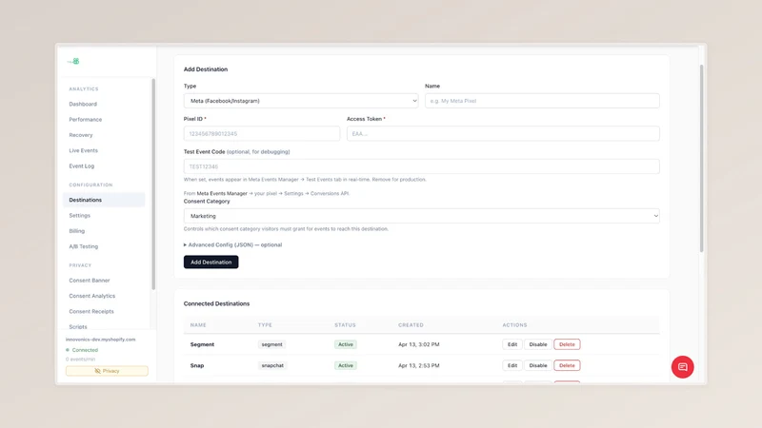Image resolution: width=762 pixels, height=428 pixels.
Task: Open the Event Log
Action: click(x=82, y=165)
